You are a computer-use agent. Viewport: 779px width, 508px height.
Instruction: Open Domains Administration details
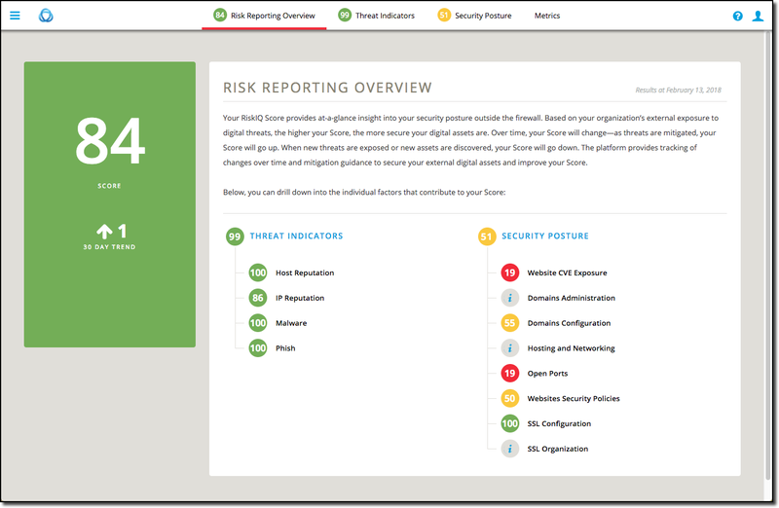click(x=571, y=298)
